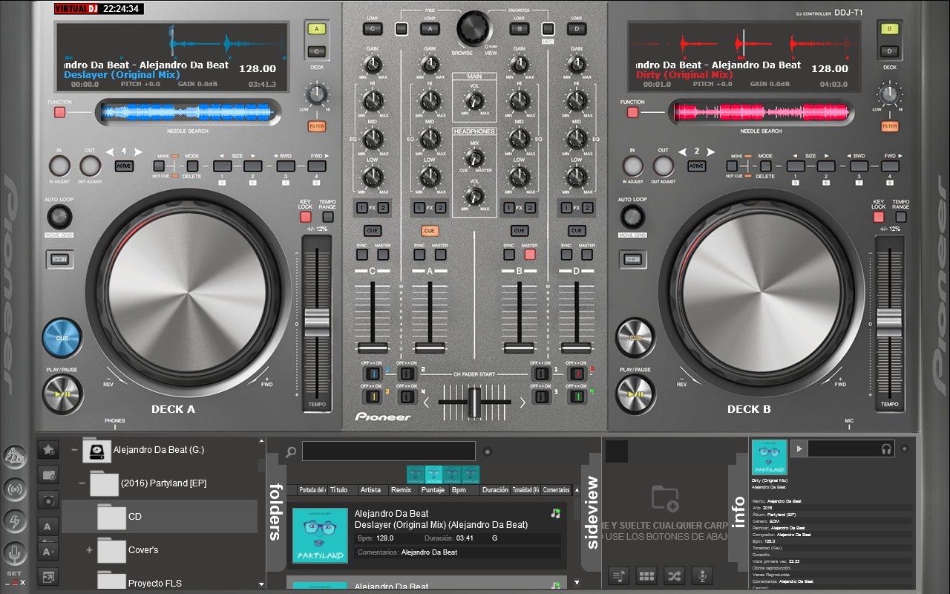This screenshot has width=950, height=594.
Task: Collapse the Alejandro Da Beat (G:) drive
Action: pyautogui.click(x=73, y=449)
